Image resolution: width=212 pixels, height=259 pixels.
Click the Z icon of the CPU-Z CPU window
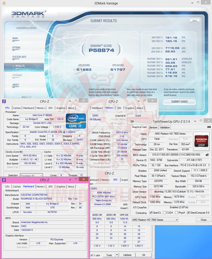pyautogui.click(x=4, y=101)
